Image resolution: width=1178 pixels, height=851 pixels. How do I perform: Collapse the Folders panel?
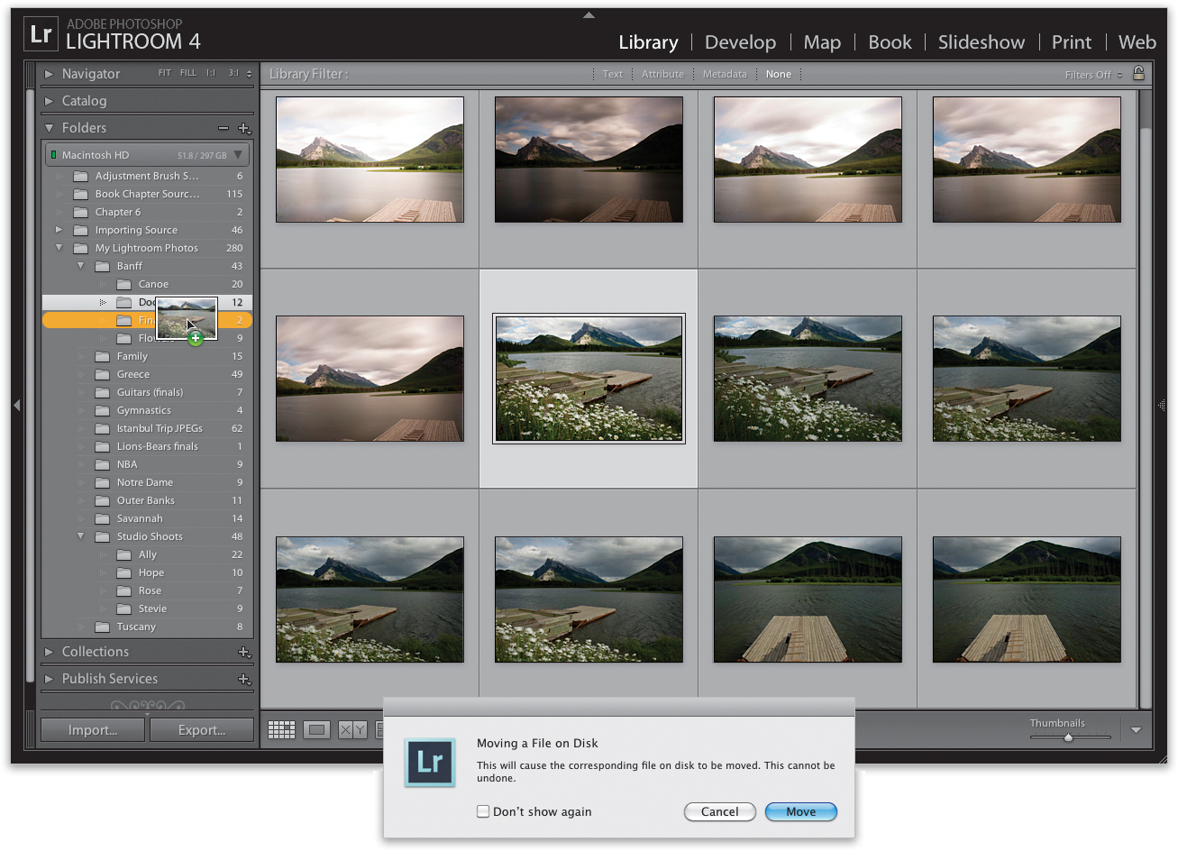[x=50, y=128]
